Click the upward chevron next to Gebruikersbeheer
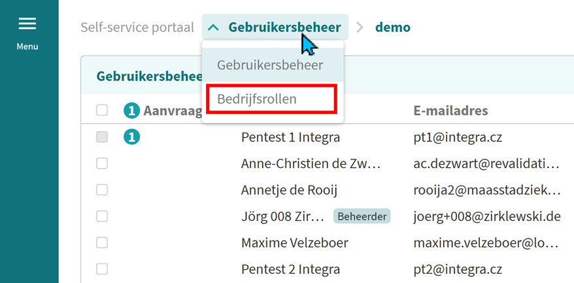This screenshot has height=283, width=574. pos(213,27)
